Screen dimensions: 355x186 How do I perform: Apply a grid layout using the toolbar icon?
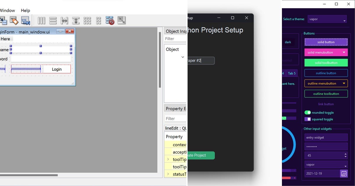[x=88, y=21]
